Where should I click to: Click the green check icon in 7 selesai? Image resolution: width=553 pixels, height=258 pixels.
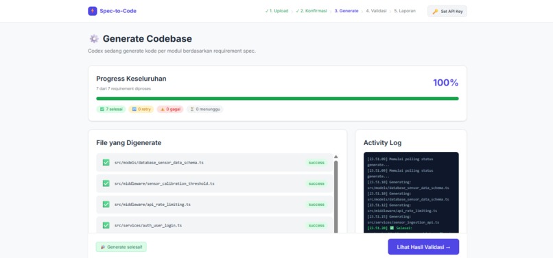(102, 109)
